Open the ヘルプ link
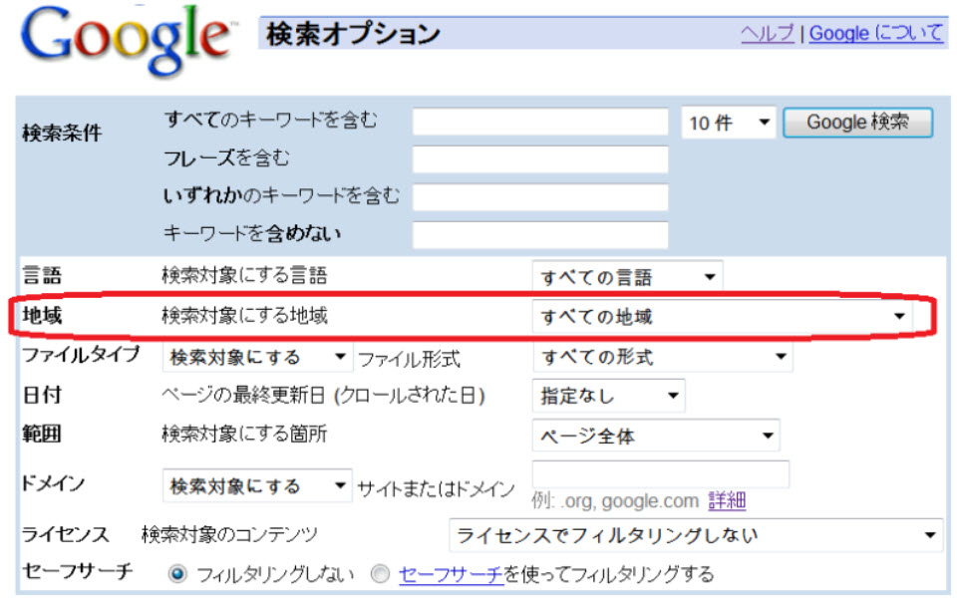 pos(767,33)
